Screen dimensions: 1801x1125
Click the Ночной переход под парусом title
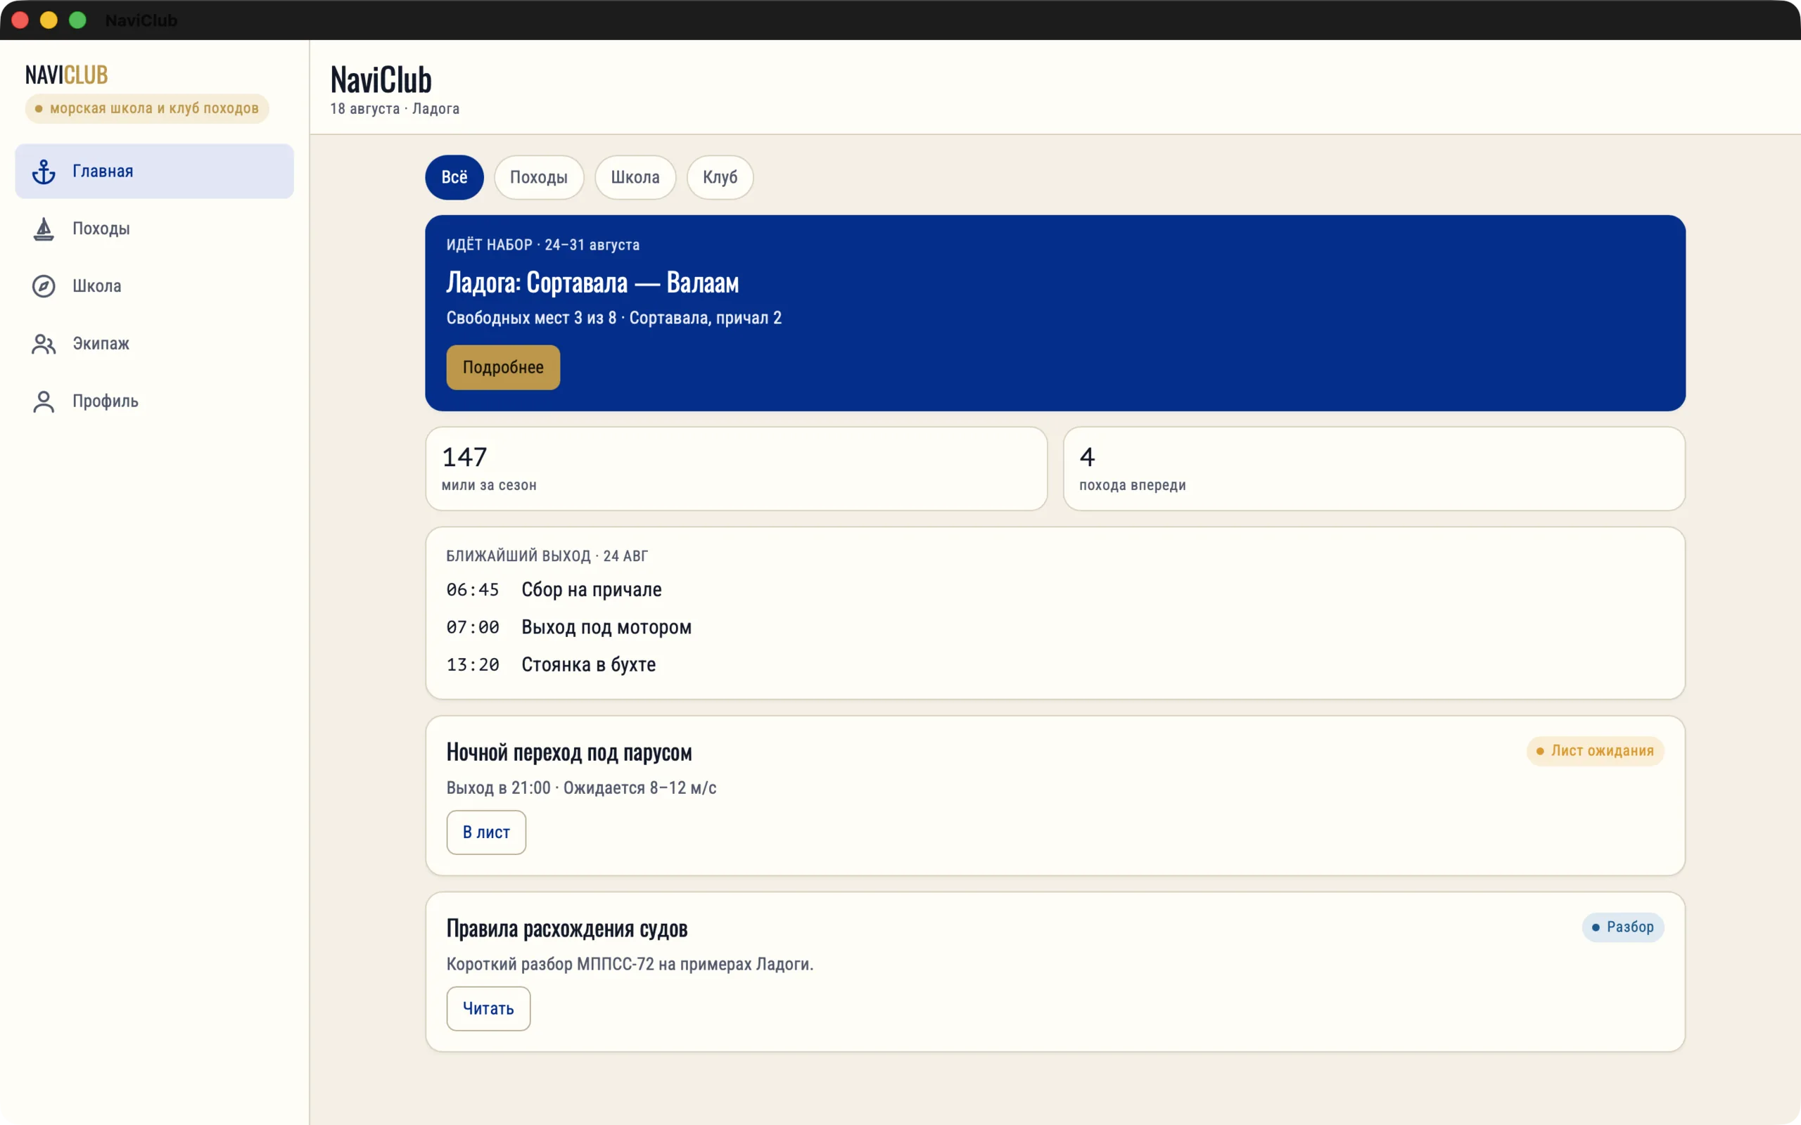(x=569, y=752)
